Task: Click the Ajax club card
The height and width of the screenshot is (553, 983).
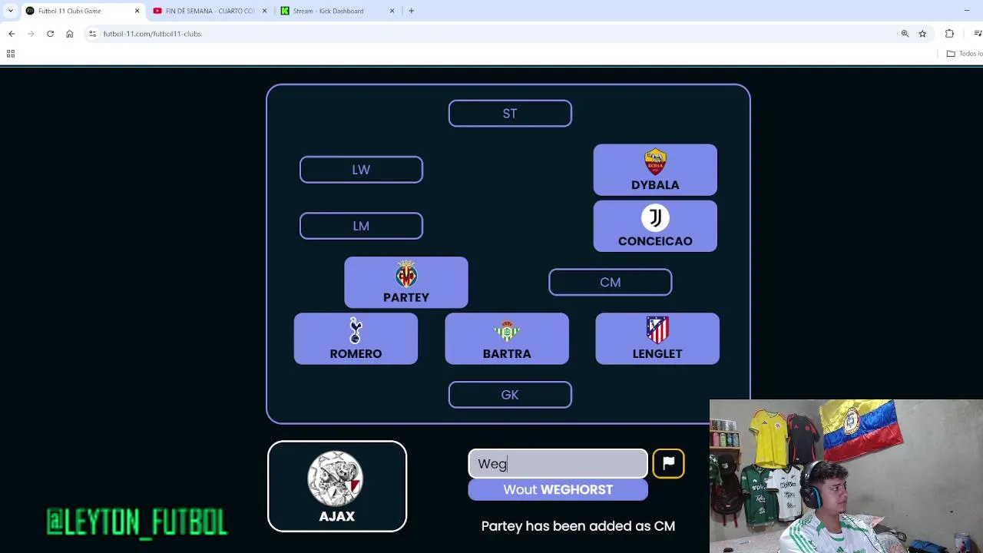Action: 337,486
